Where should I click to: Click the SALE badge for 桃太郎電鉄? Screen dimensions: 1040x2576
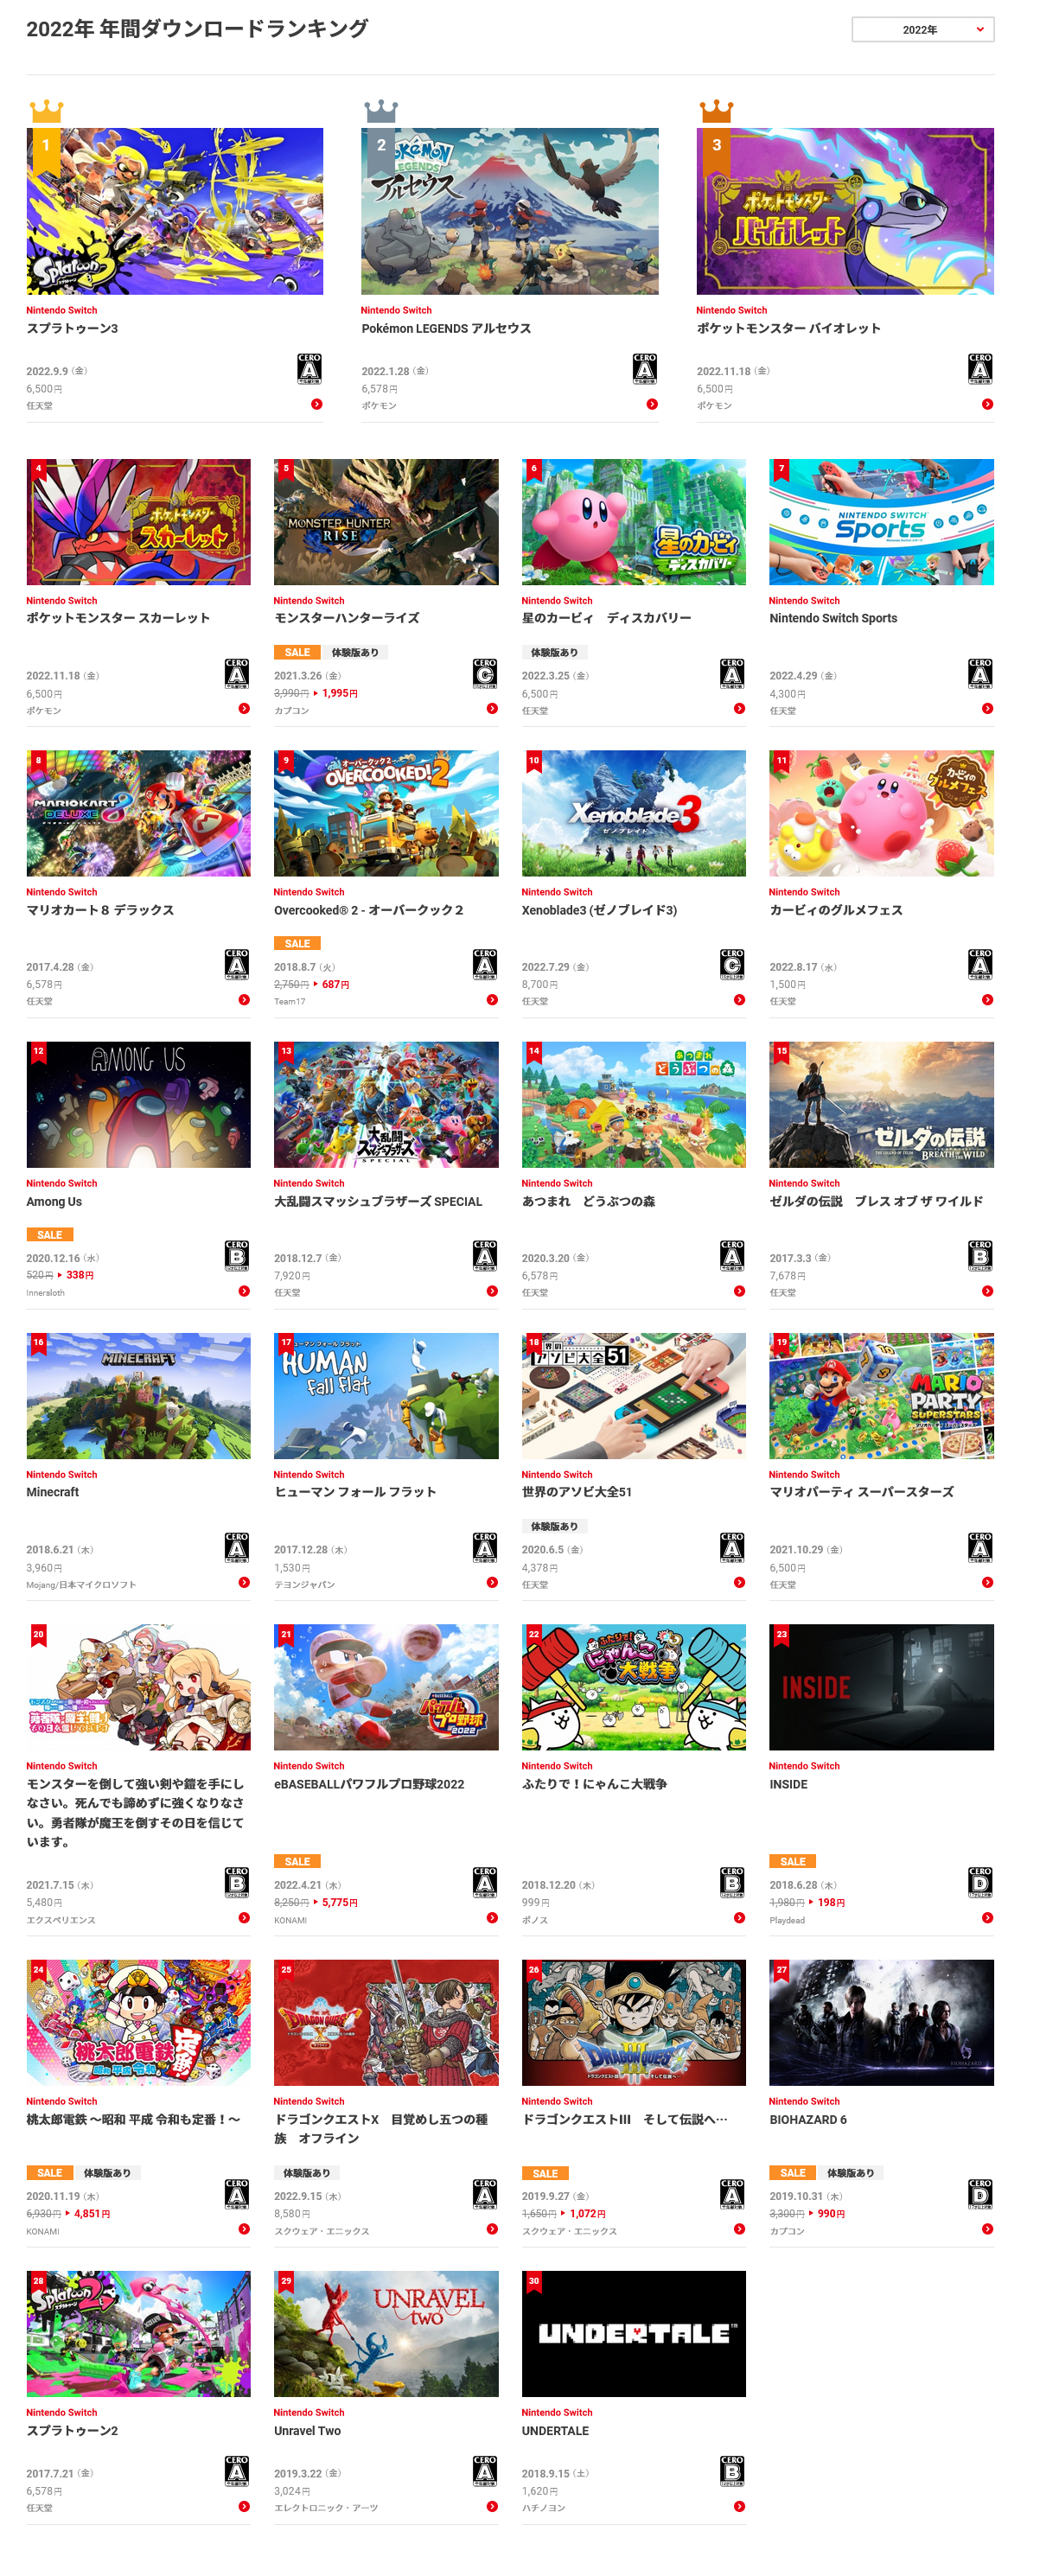pos(50,2172)
